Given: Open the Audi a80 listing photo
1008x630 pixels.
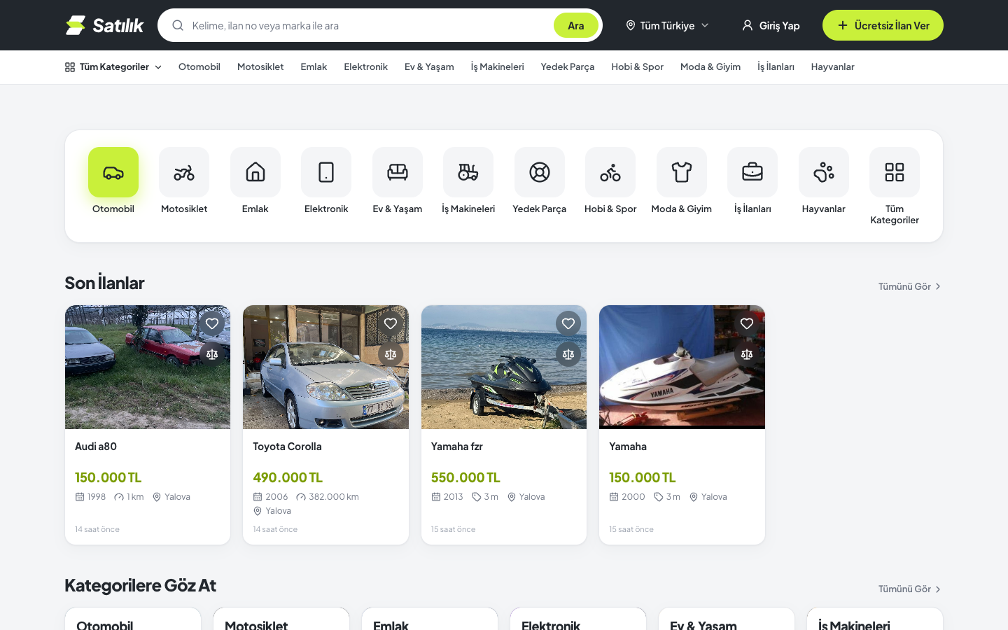Looking at the screenshot, I should 148,367.
